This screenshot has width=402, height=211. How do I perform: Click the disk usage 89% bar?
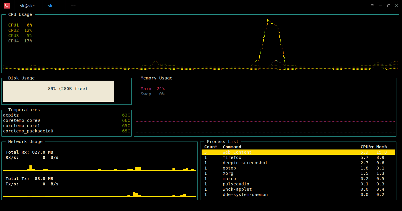click(59, 91)
